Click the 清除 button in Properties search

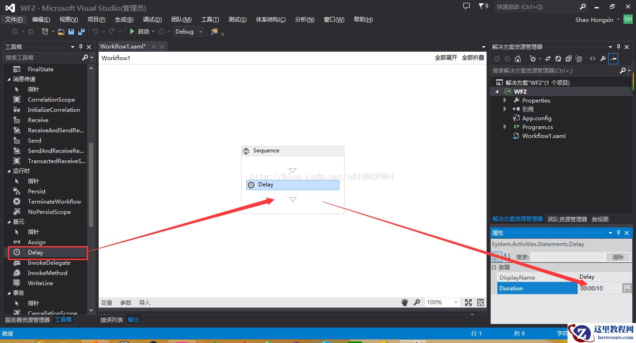tap(617, 257)
